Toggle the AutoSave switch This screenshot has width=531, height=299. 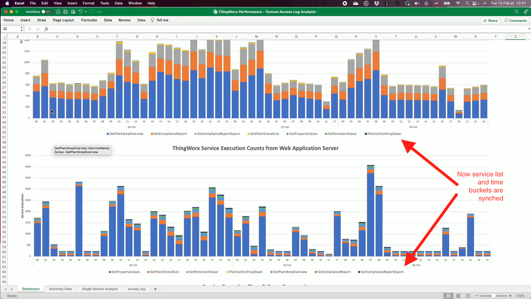click(46, 12)
